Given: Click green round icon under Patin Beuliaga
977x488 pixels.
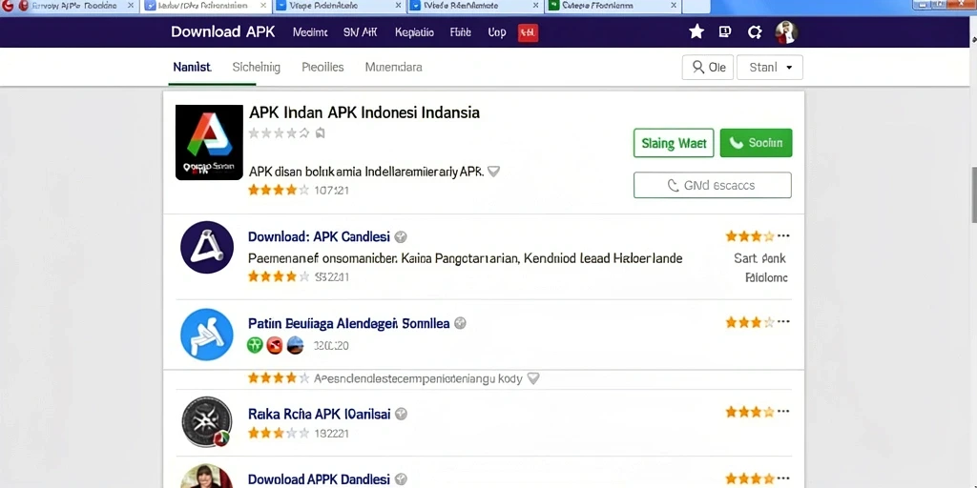Looking at the screenshot, I should coord(255,345).
